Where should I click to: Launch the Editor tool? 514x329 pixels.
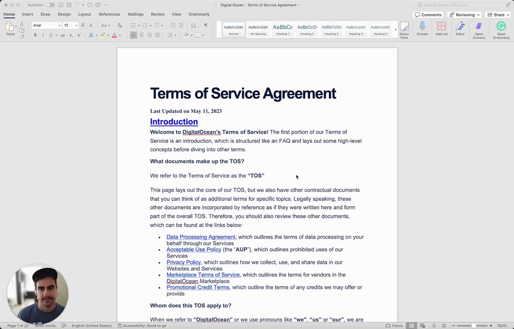460,29
